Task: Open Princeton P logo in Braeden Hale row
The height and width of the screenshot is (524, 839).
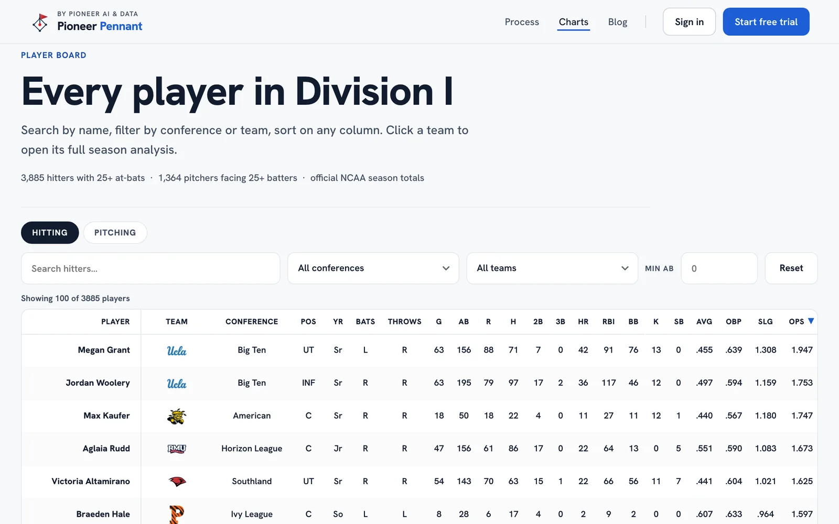Action: [x=177, y=514]
